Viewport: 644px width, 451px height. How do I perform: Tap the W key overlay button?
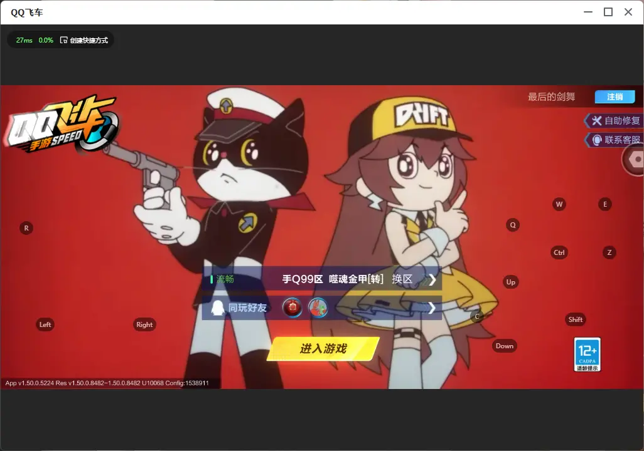559,204
